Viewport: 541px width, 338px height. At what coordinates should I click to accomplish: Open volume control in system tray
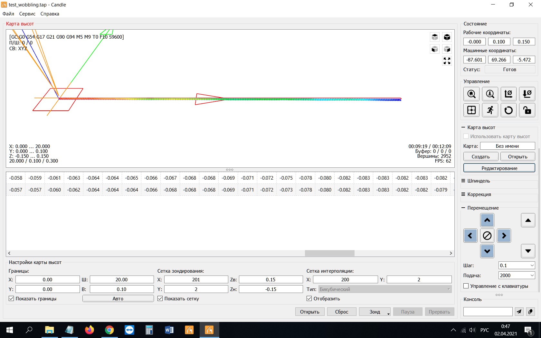click(x=472, y=330)
